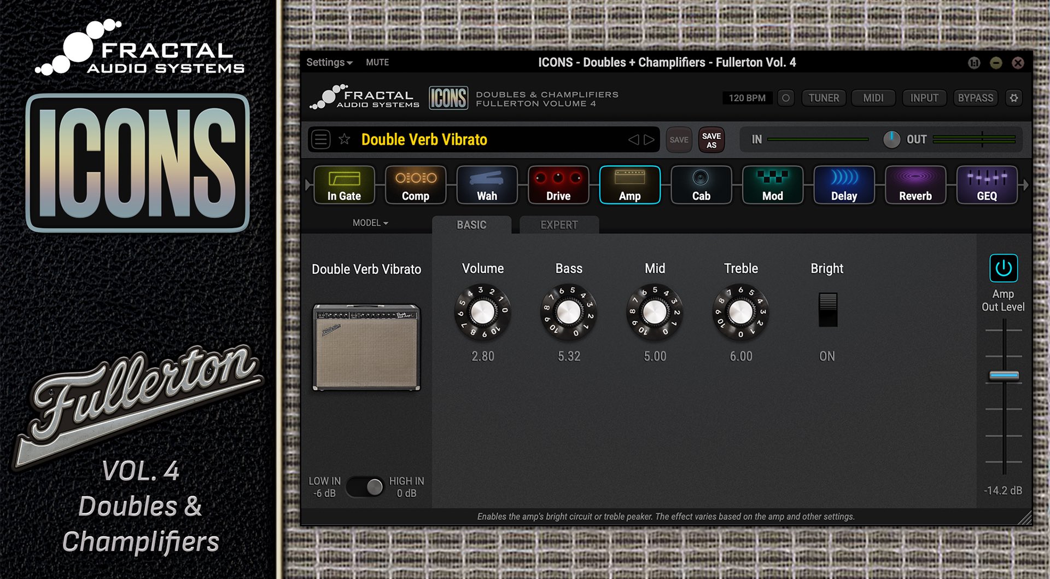This screenshot has width=1050, height=579.
Task: Open the settings gear icon
Action: point(1014,98)
